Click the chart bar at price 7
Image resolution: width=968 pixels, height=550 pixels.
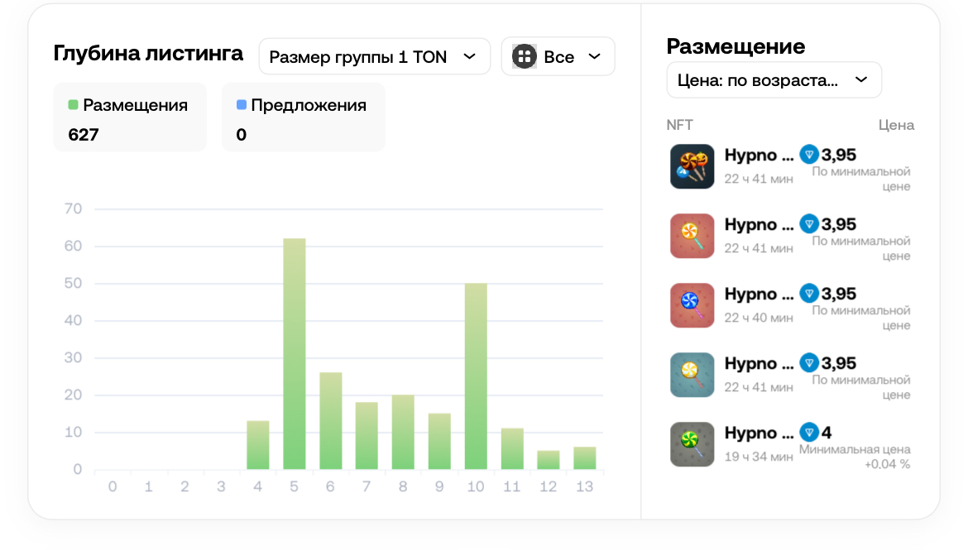coord(367,436)
